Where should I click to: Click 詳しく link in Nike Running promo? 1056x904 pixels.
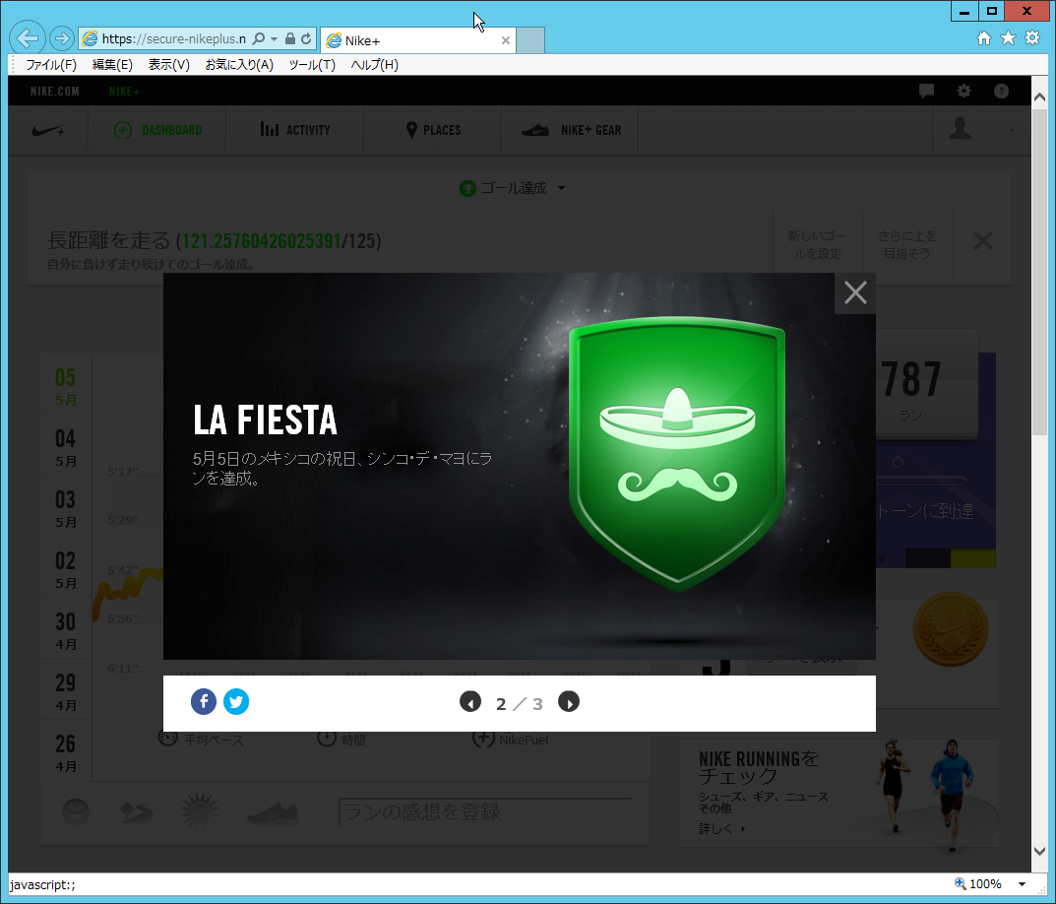(x=721, y=828)
